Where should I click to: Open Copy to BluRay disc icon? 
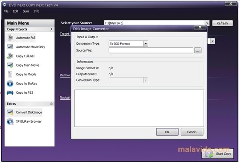[10, 83]
